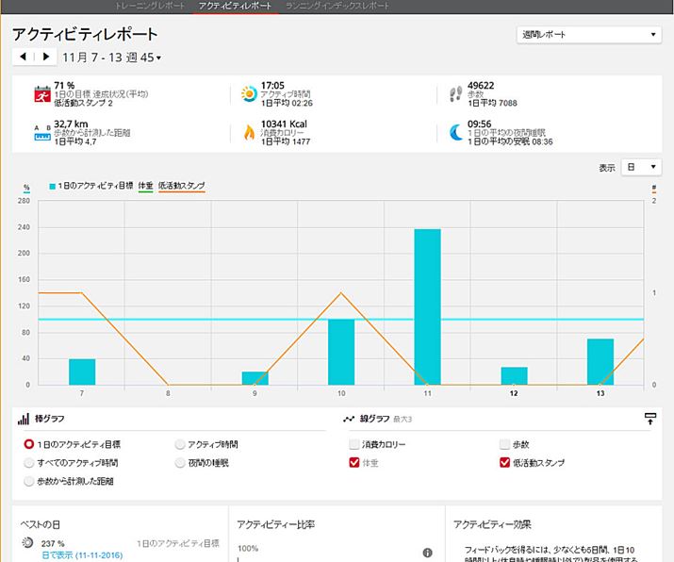Enable the 消費カロリー line graph checkbox
The height and width of the screenshot is (562, 674).
pos(353,443)
